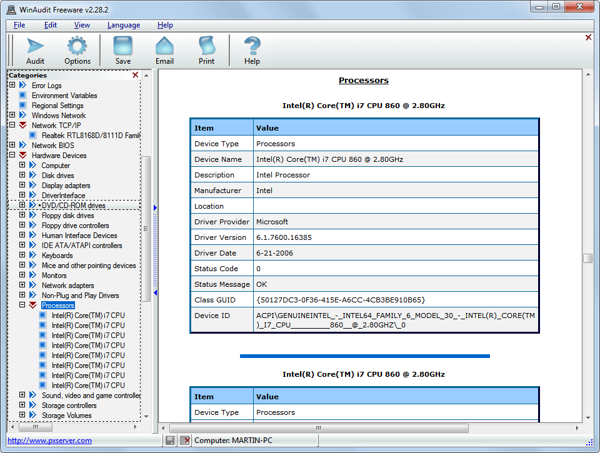Expand the DVD/CD-ROM drives node
600x453 pixels.
[22, 205]
